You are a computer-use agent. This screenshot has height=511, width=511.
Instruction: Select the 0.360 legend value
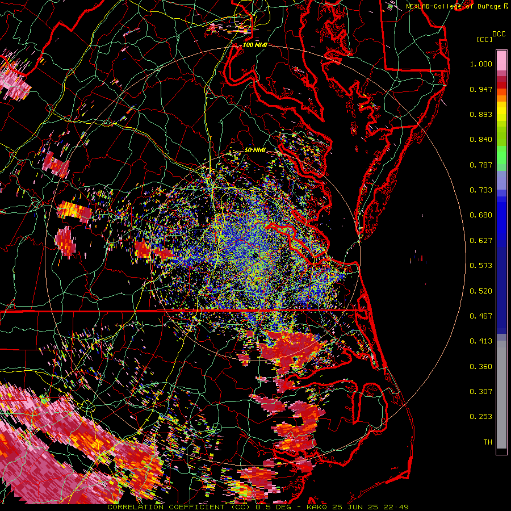pyautogui.click(x=481, y=367)
